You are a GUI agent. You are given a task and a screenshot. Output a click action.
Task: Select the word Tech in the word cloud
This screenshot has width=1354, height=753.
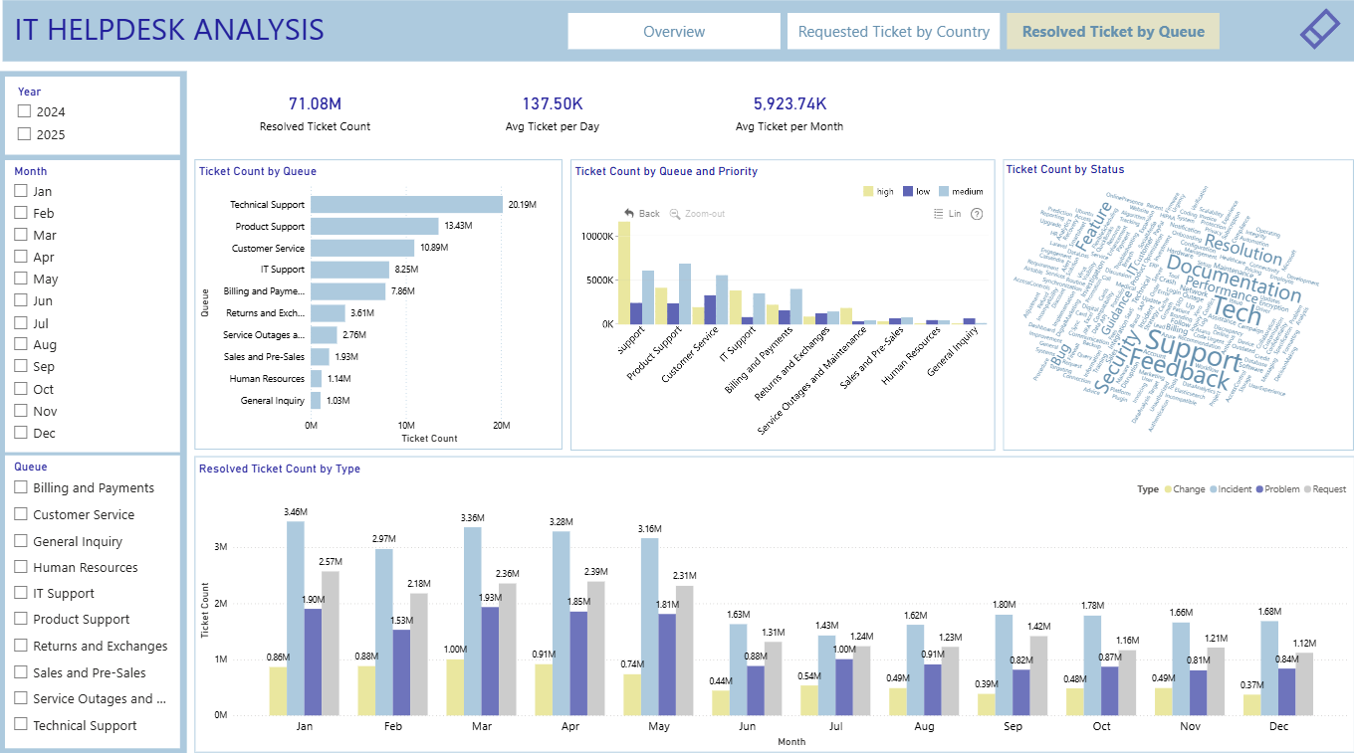(1238, 310)
